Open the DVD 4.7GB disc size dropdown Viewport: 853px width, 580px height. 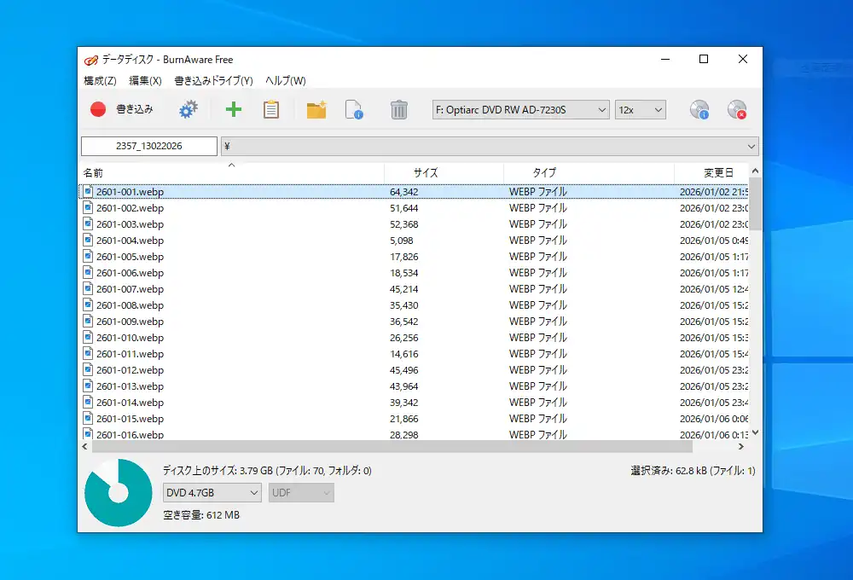[x=212, y=493]
